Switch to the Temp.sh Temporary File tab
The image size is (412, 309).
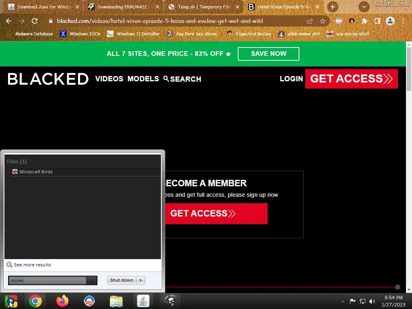point(204,7)
